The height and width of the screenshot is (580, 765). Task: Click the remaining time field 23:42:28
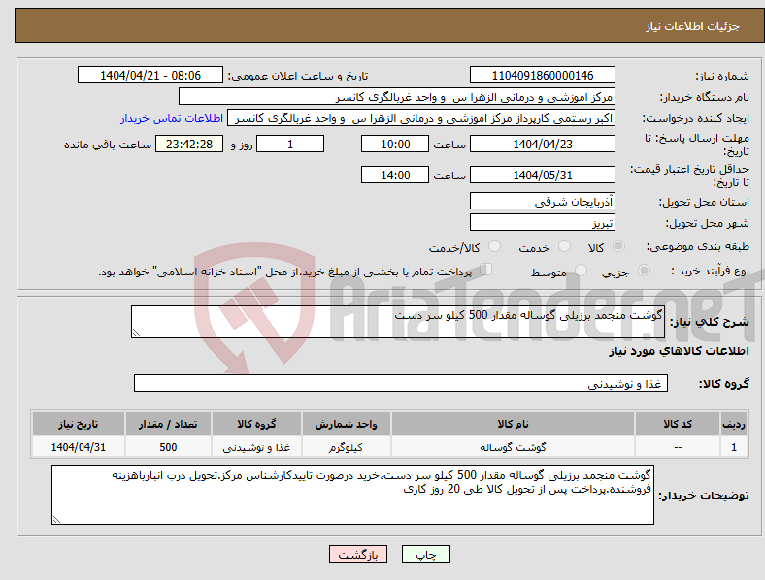click(x=189, y=144)
